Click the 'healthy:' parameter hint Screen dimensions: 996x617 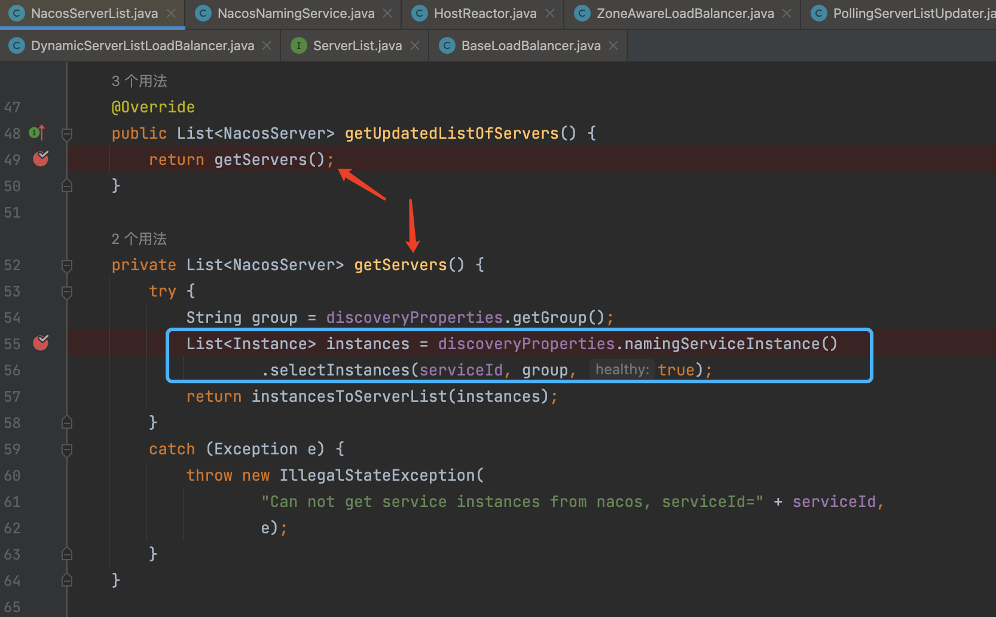pos(622,369)
